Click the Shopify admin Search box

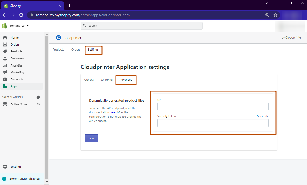[x=142, y=26]
